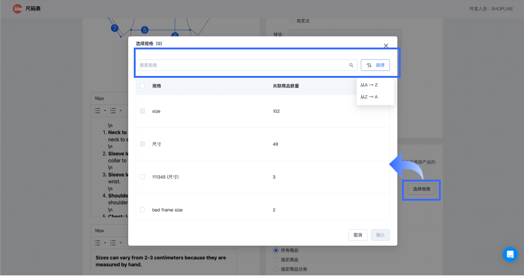
Task: Select the 自定义 radio option
Action: coord(292,21)
